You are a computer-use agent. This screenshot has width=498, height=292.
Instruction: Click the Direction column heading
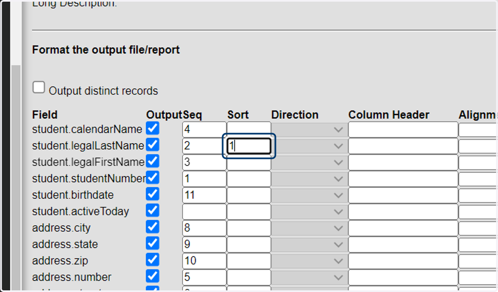(295, 115)
